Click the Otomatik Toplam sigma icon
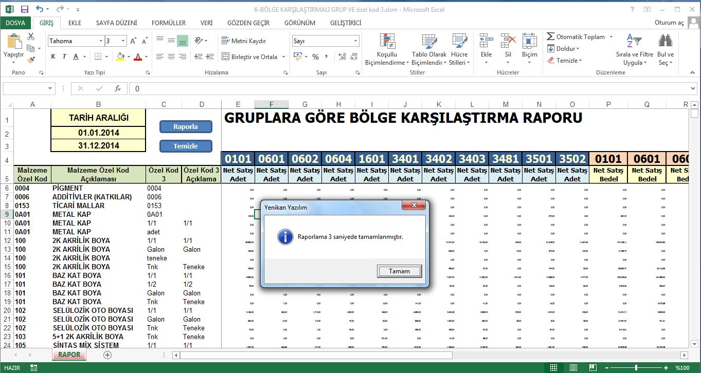The width and height of the screenshot is (701, 373). pyautogui.click(x=550, y=37)
